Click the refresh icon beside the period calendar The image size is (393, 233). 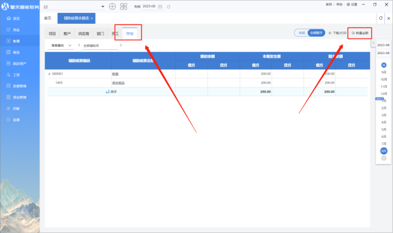tap(169, 6)
